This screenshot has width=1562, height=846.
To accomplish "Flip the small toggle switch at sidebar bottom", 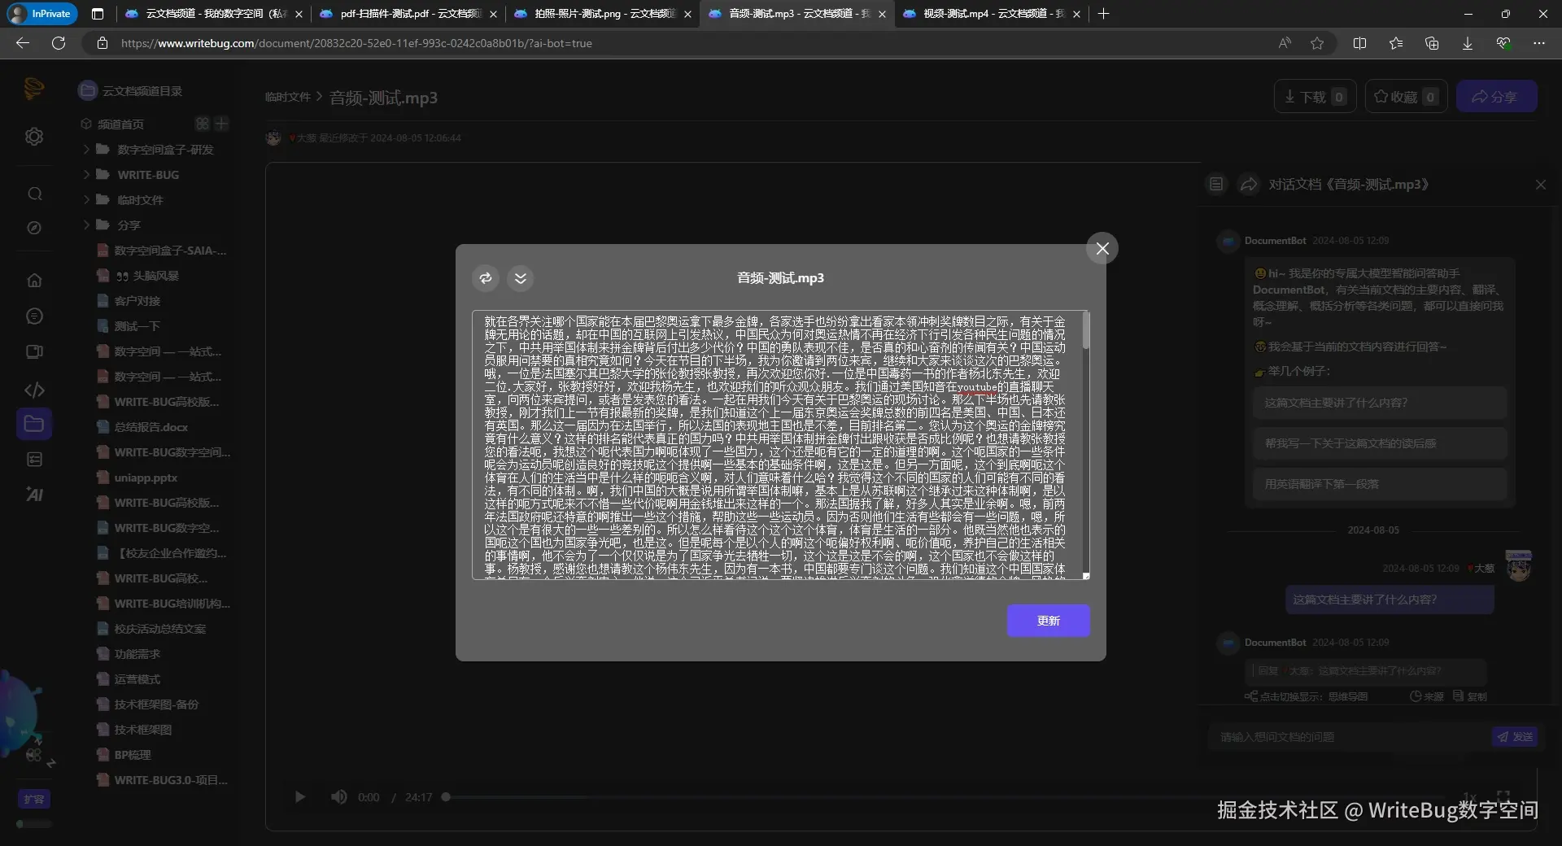I will point(34,824).
